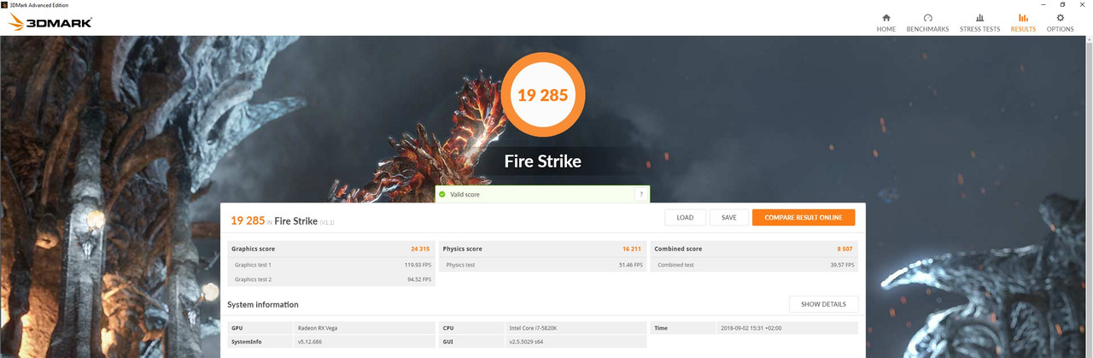1093x358 pixels.
Task: Open the Benchmarks tab
Action: click(x=927, y=23)
